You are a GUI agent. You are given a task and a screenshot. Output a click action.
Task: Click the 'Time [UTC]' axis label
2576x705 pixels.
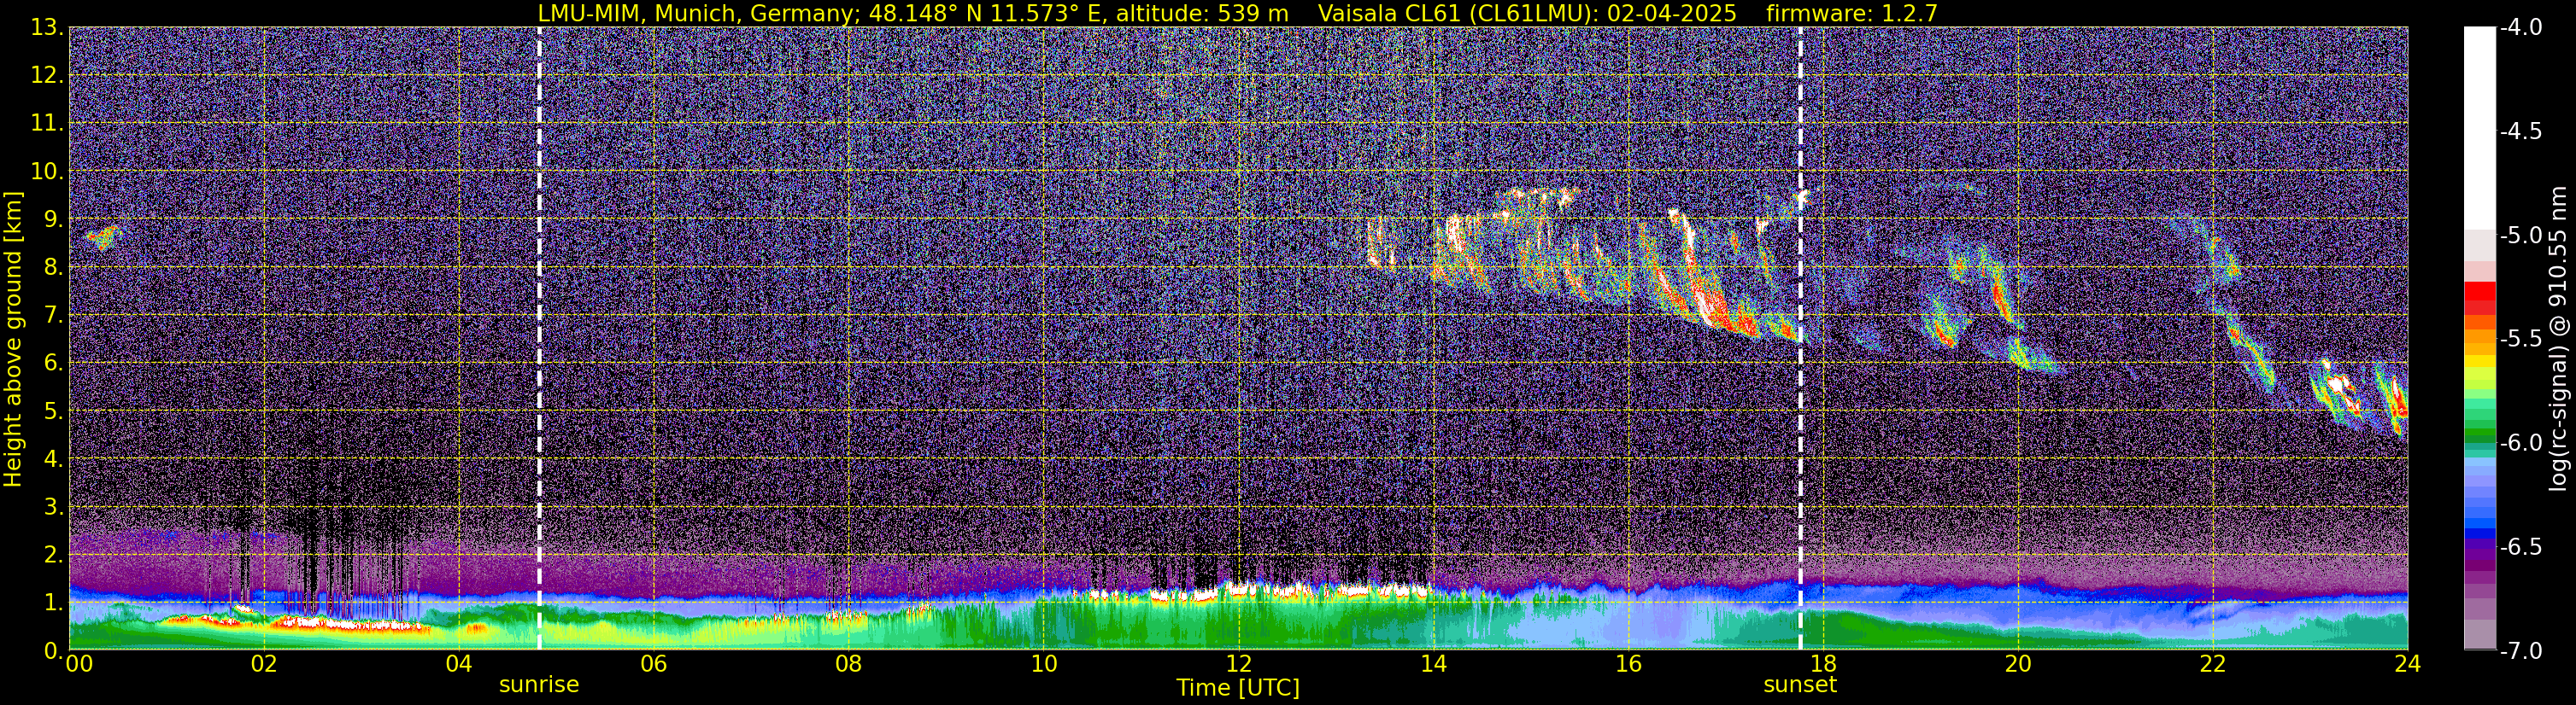coord(1238,688)
